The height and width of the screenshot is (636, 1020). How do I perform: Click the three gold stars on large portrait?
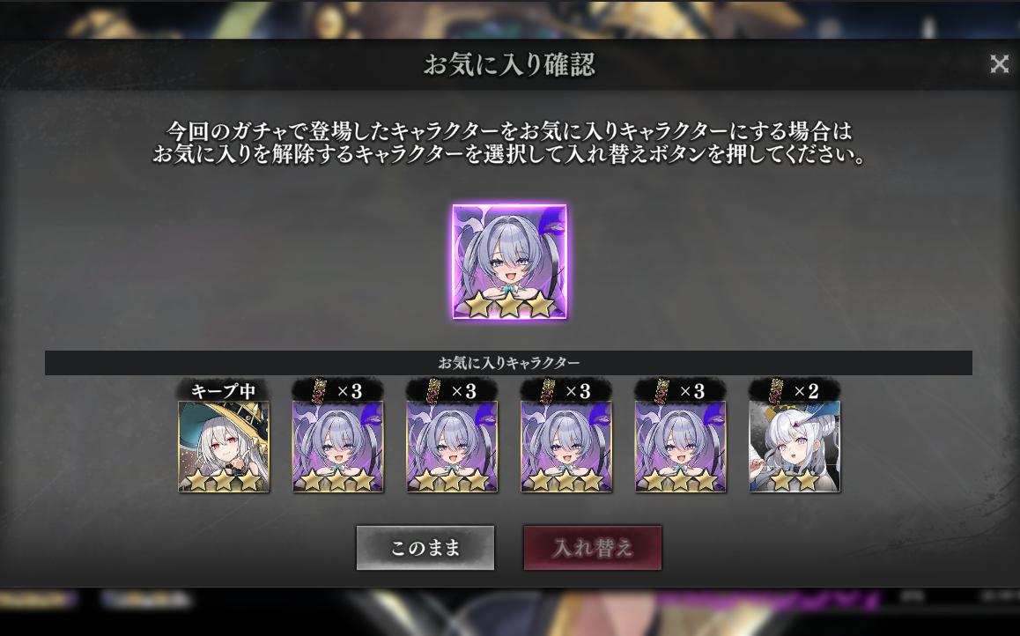point(509,304)
